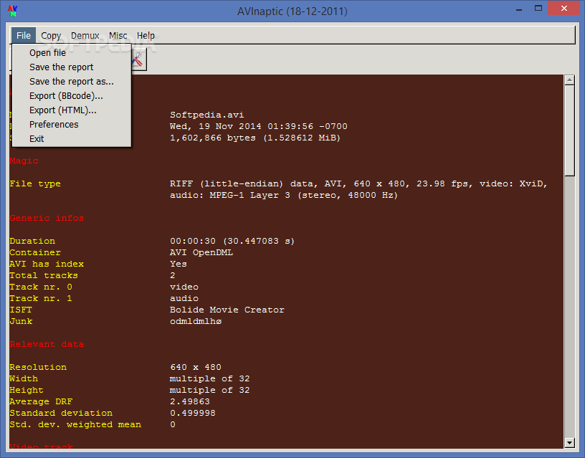Click the 00:00:30 duration value
585x458 pixels.
tap(232, 241)
